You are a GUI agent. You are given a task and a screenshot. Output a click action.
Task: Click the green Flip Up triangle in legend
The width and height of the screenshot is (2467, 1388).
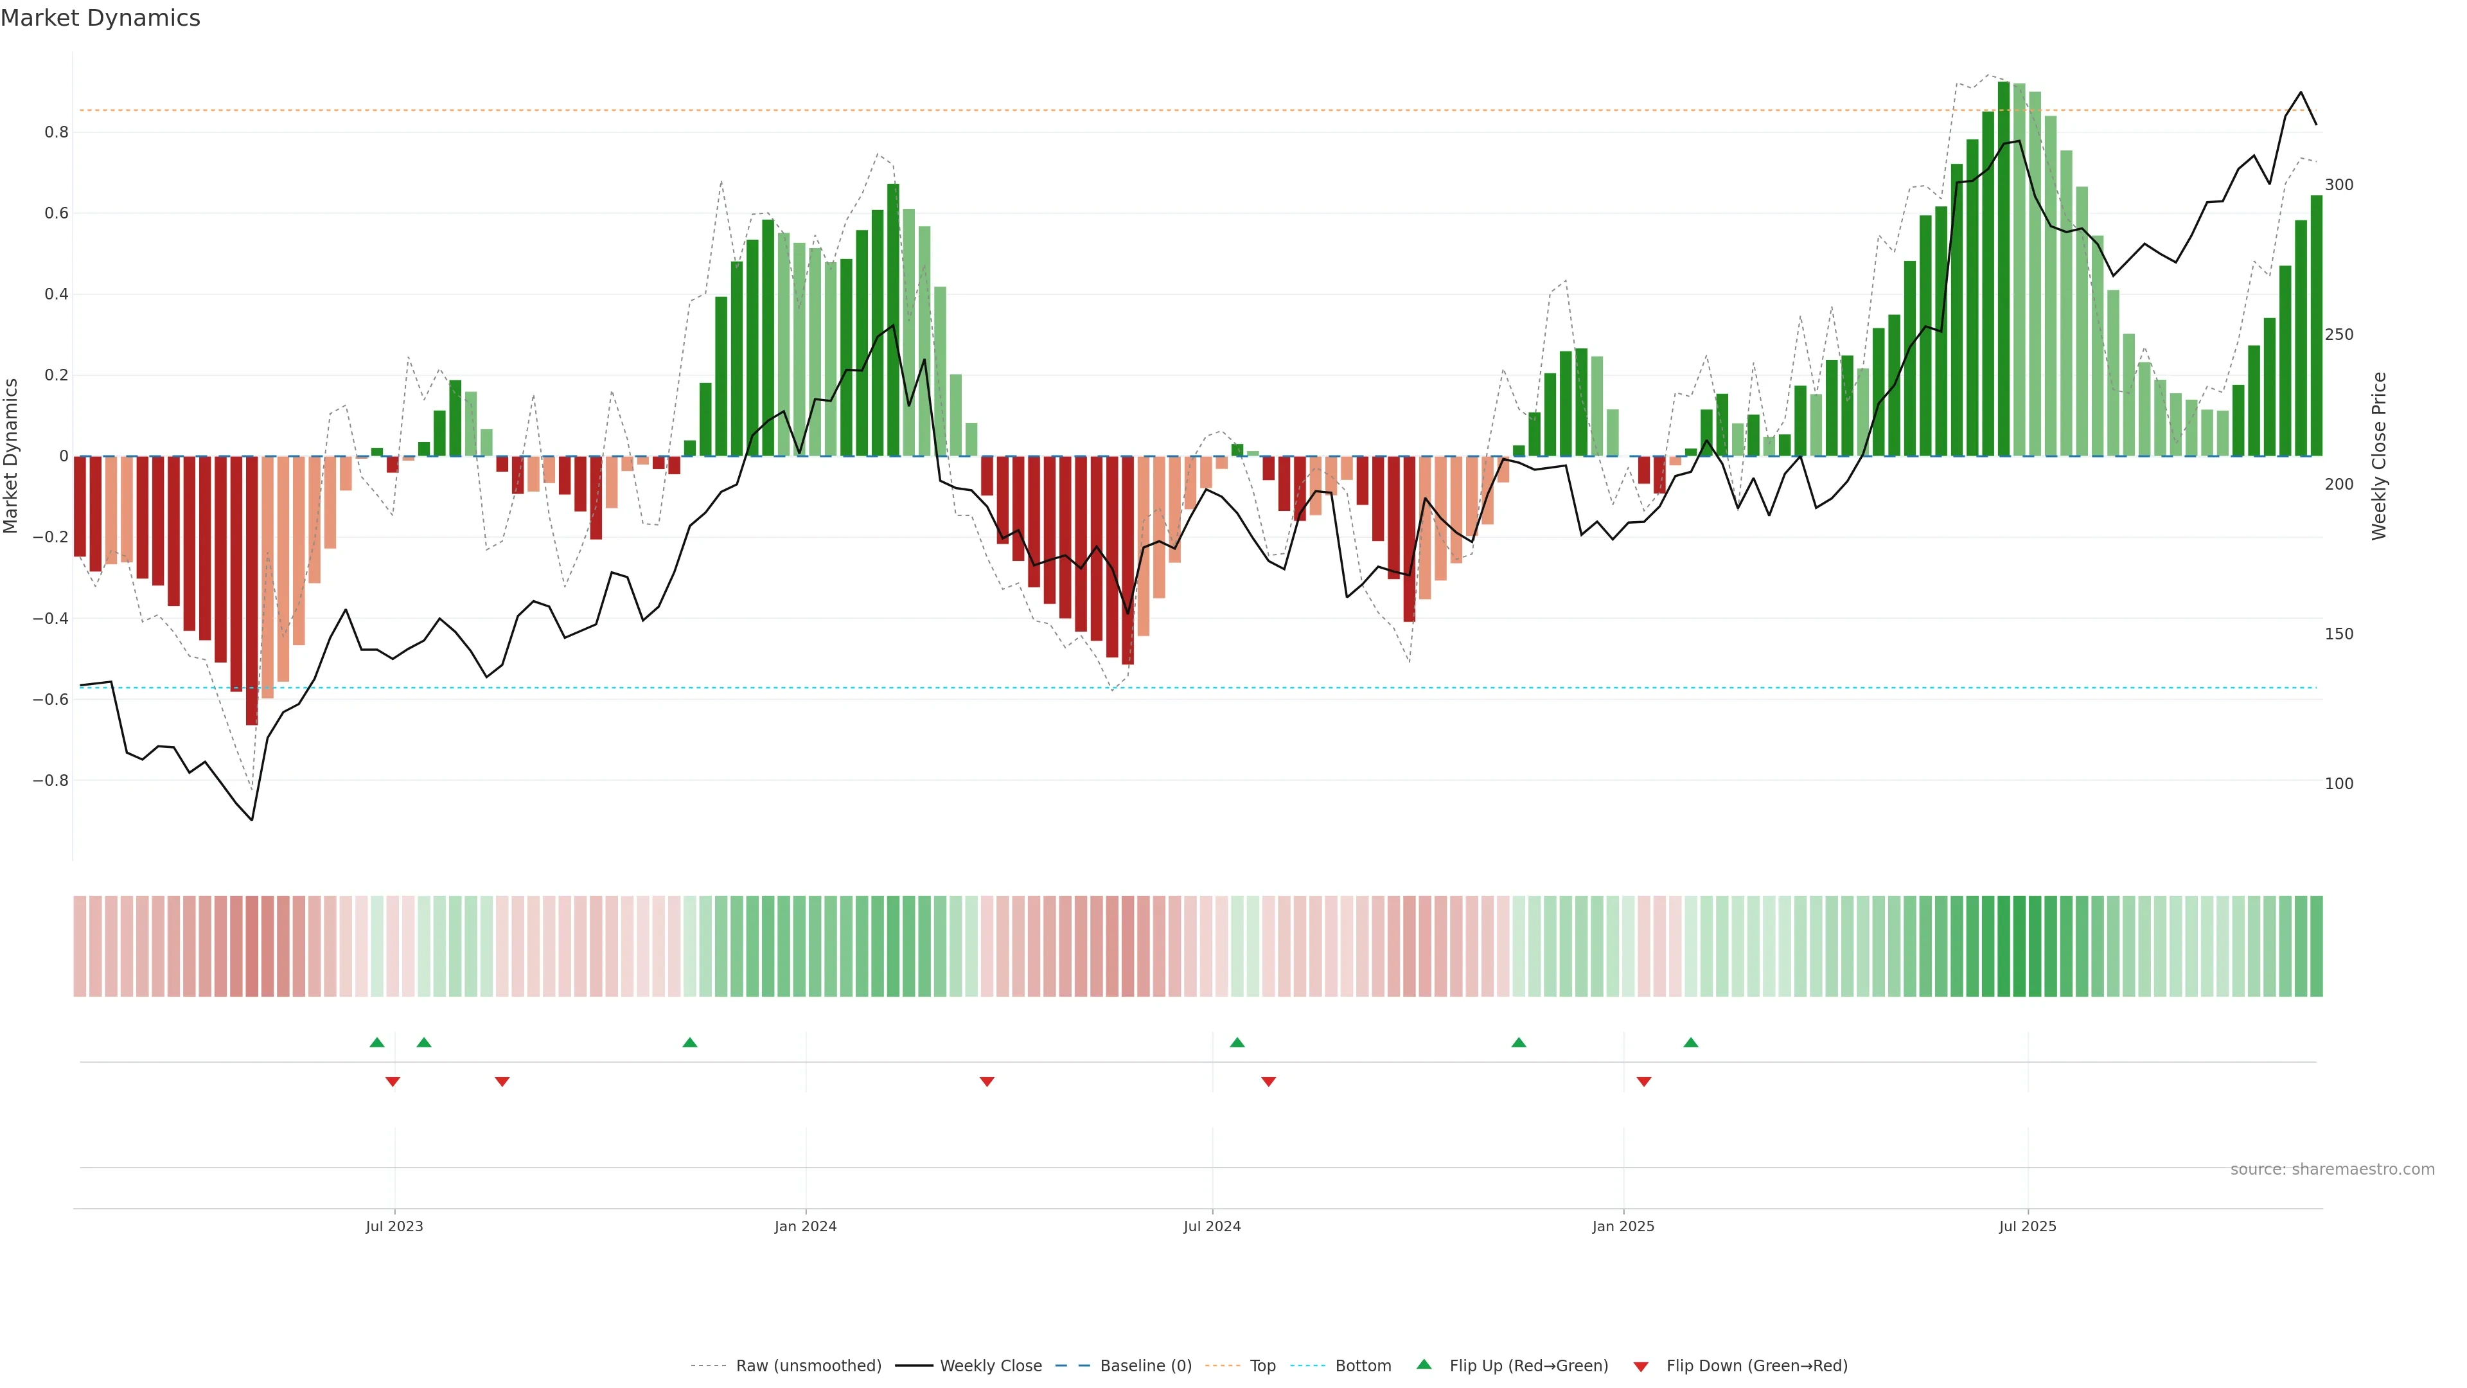pos(1424,1364)
